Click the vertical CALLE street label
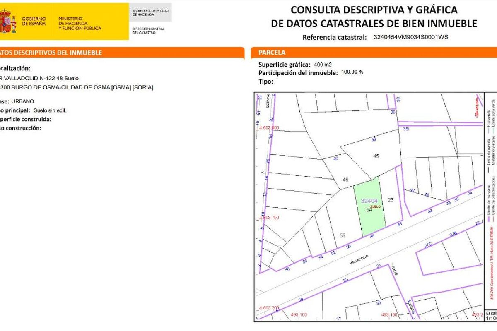Image resolution: width=497 pixels, height=331 pixels. tap(395, 271)
